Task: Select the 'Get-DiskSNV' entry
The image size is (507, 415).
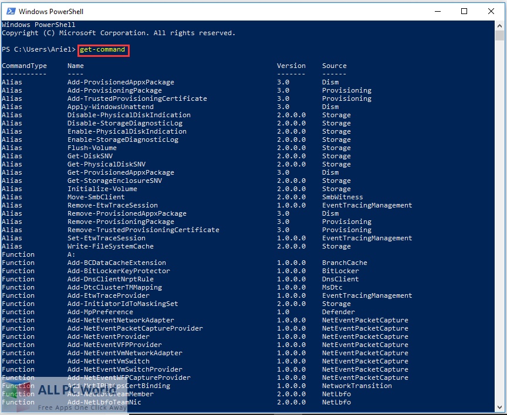Action: pyautogui.click(x=90, y=156)
